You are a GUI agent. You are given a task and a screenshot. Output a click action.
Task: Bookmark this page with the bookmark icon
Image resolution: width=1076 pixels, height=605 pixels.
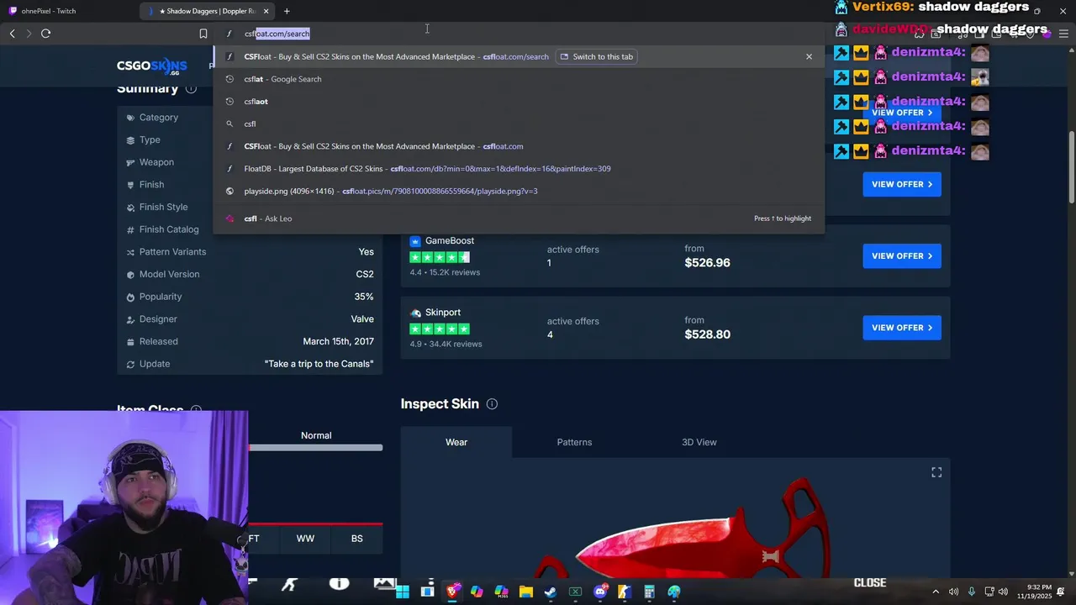coord(203,34)
